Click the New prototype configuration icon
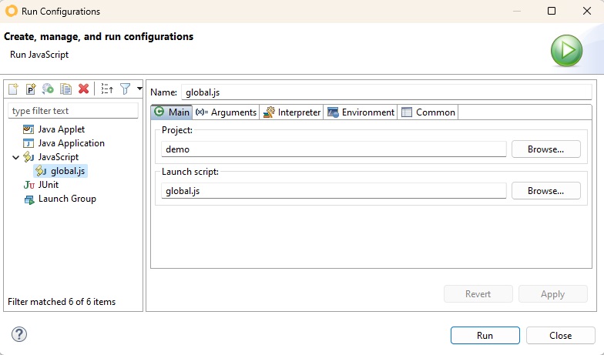 click(x=31, y=89)
